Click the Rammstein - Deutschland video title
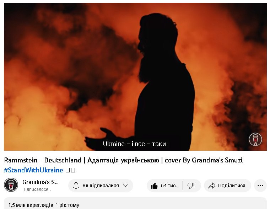This screenshot has height=209, width=270. 123,160
